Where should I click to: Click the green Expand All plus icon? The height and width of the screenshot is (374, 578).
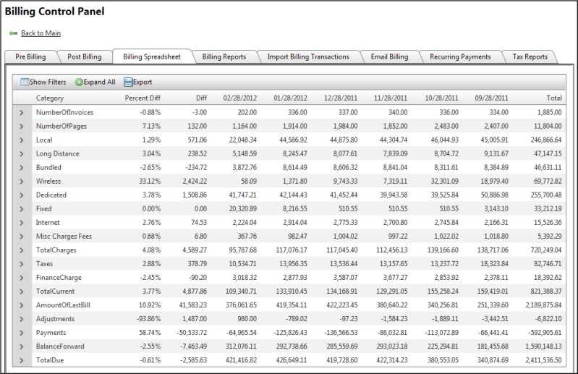79,82
